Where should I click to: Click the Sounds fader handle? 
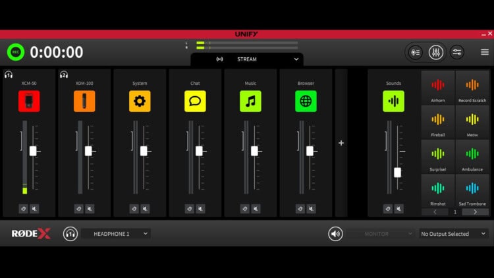pyautogui.click(x=398, y=173)
